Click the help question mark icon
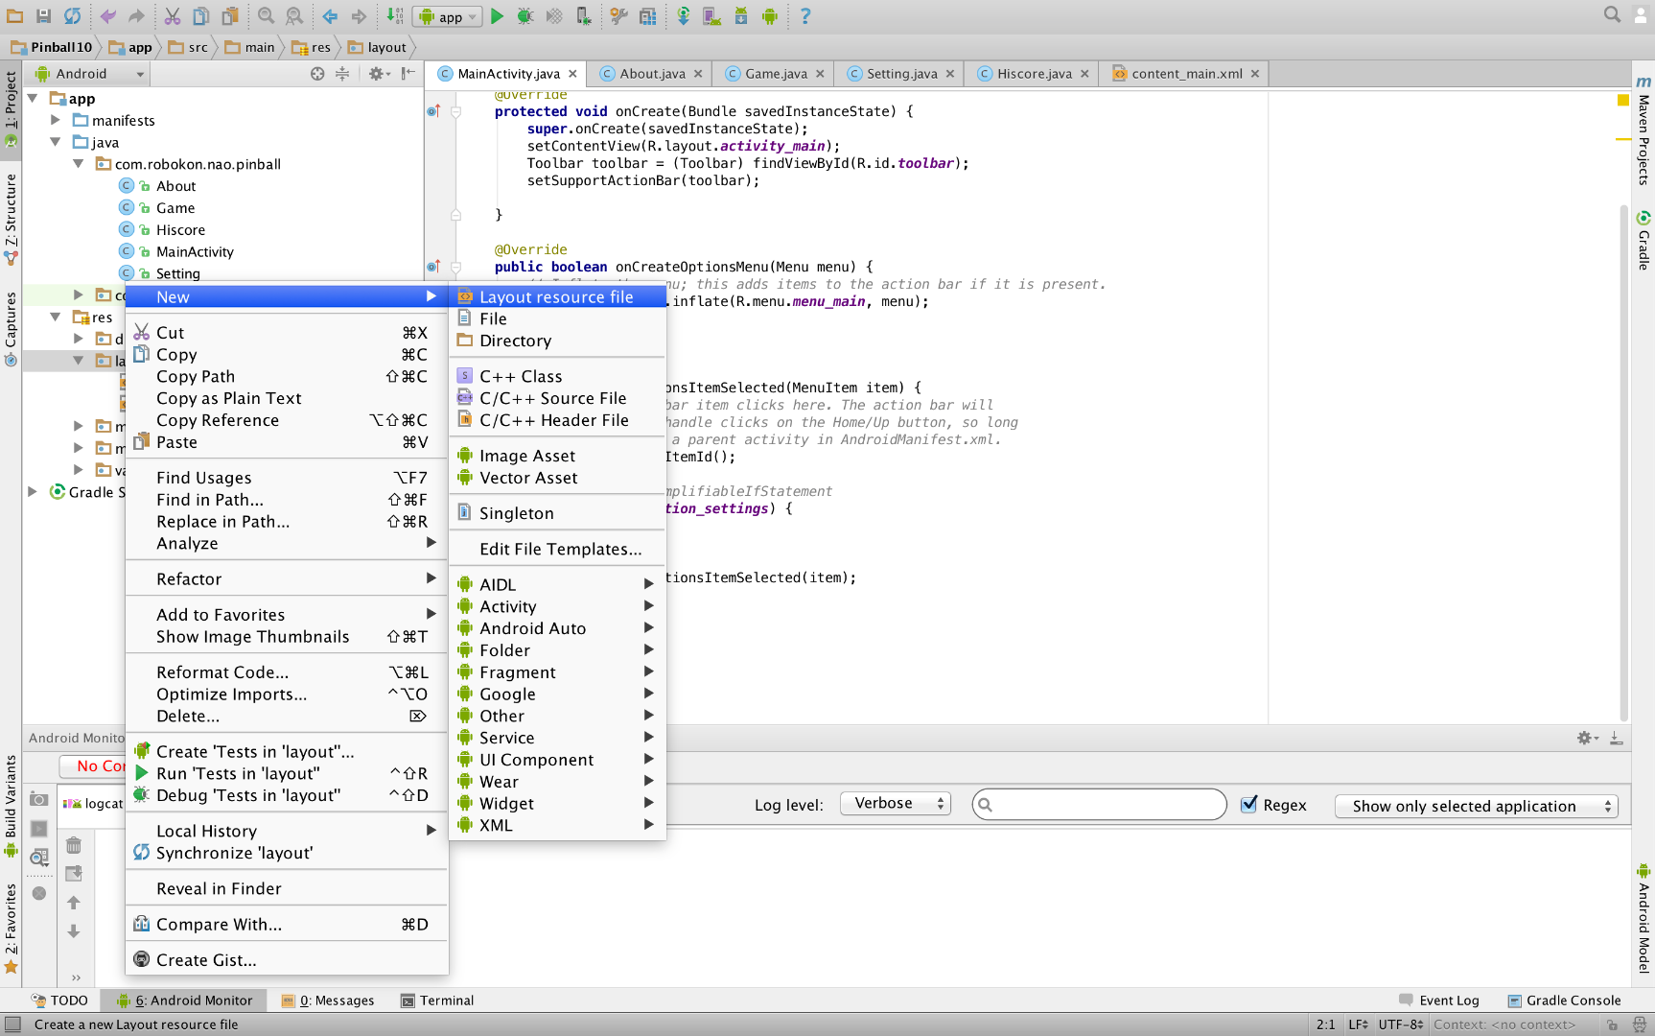This screenshot has width=1655, height=1036. point(804,16)
